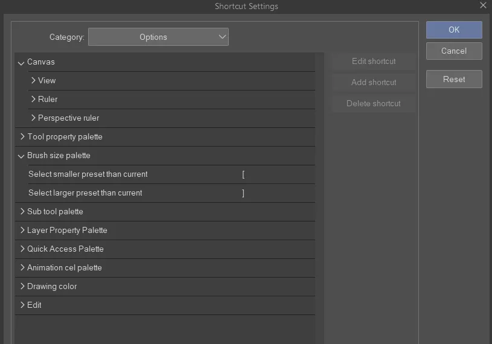
Task: Expand the Edit section
Action: pos(22,305)
